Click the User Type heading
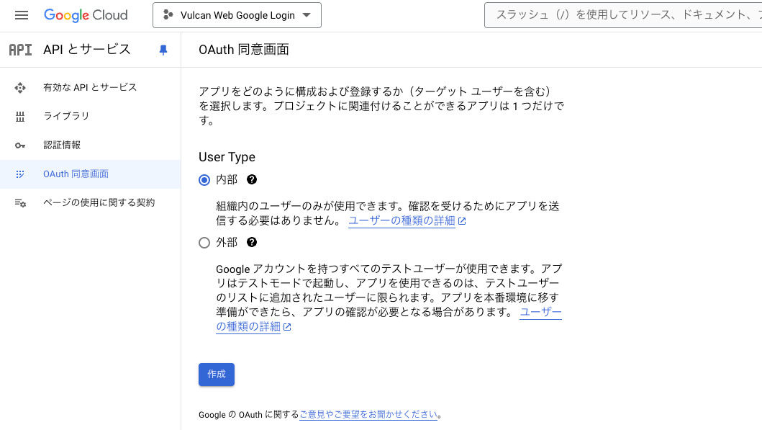 (227, 157)
